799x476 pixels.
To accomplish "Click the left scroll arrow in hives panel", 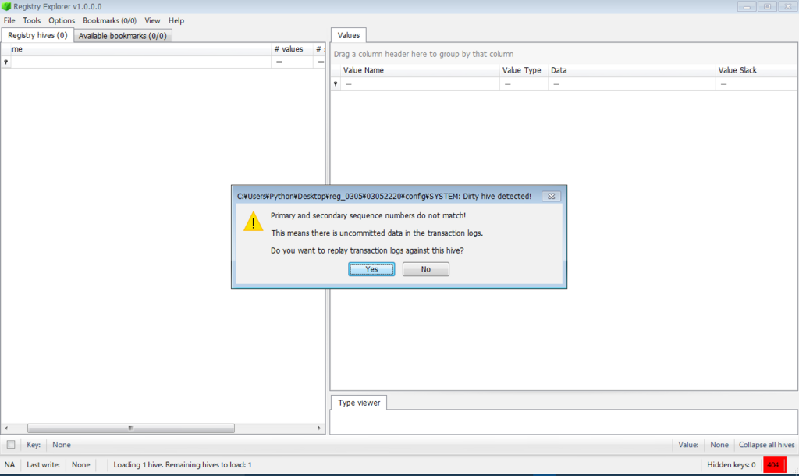I will click(6, 428).
